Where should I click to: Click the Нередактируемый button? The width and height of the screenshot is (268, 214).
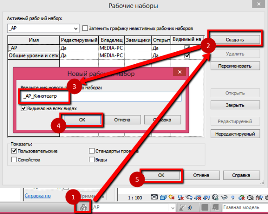coord(235,134)
